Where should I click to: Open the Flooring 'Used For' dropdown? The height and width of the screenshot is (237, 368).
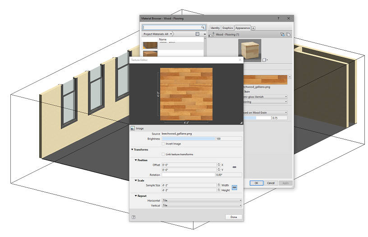pos(266,102)
